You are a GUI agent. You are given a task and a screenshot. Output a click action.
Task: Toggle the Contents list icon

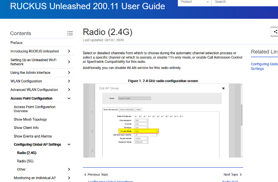(70, 33)
